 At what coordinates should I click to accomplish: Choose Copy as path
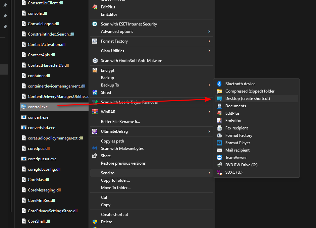pos(152,141)
